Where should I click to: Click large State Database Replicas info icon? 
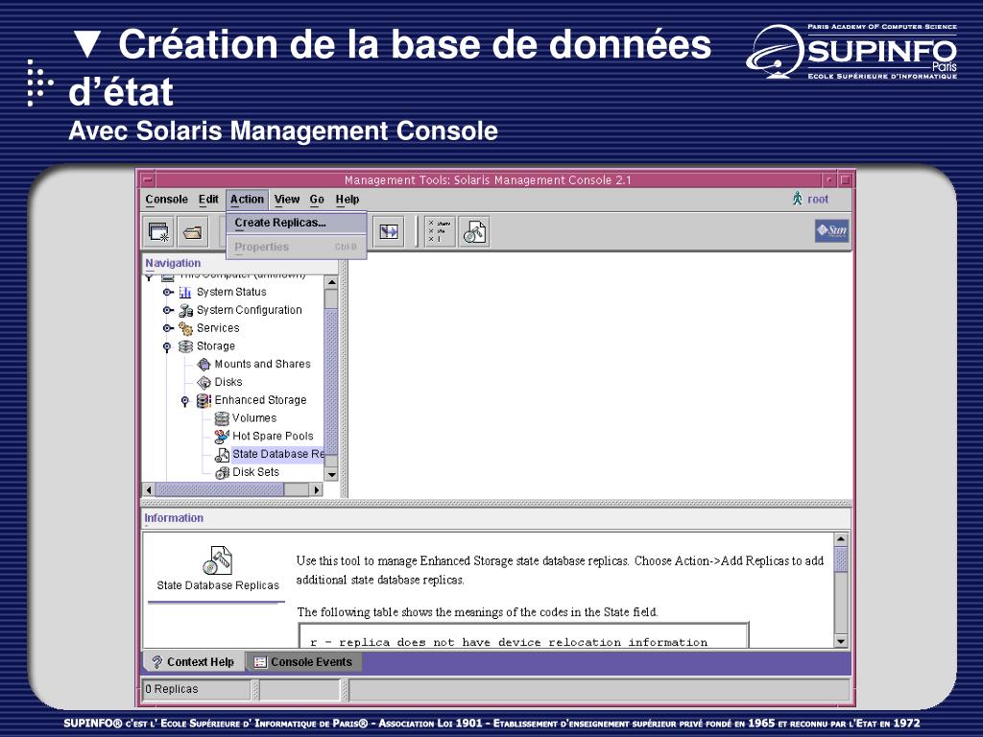(218, 560)
